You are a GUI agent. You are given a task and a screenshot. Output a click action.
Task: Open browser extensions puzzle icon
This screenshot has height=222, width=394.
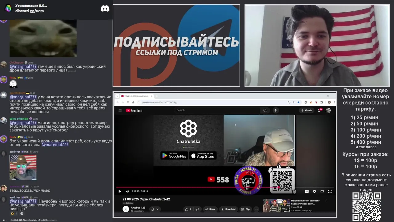[321, 102]
